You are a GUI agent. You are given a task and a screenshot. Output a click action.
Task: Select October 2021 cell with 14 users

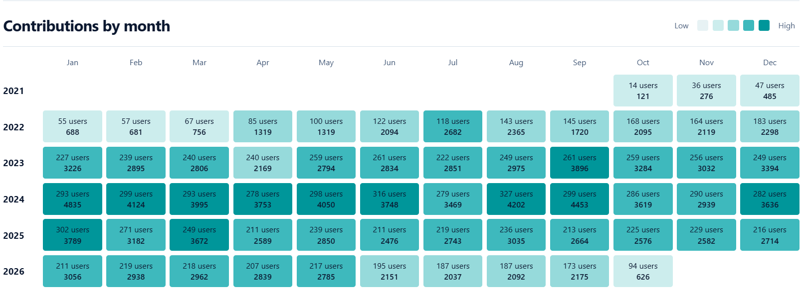coord(643,91)
